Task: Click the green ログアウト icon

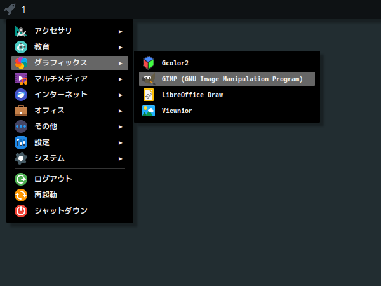Action: tap(21, 179)
